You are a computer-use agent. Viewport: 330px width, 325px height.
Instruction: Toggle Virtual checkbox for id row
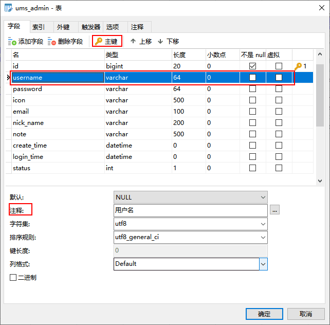click(x=279, y=66)
